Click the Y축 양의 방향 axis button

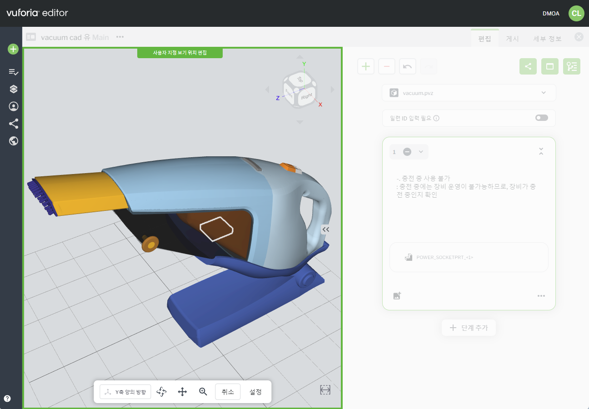click(125, 392)
